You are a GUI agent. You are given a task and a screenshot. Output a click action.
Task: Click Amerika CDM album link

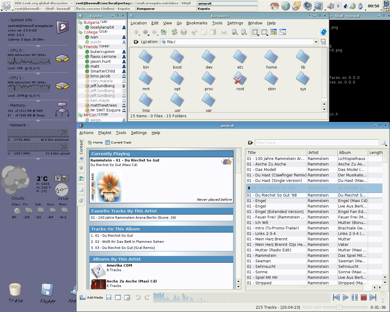coord(119,265)
